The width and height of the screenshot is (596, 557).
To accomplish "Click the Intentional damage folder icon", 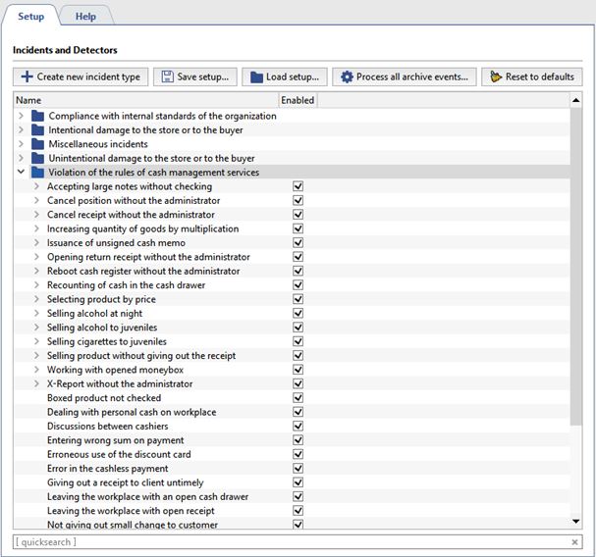I will [x=38, y=129].
